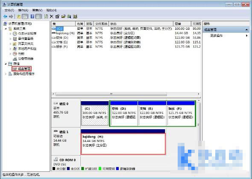Collapse the 系统工具 tree node
252x179 pixels.
(6, 29)
